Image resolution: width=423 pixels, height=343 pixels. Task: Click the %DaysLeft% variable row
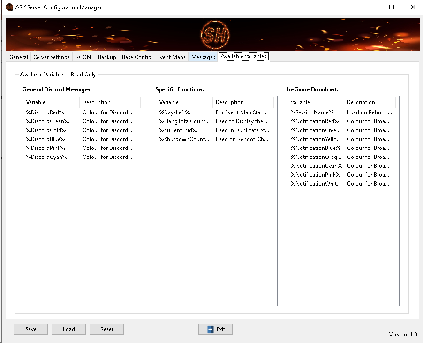point(174,112)
